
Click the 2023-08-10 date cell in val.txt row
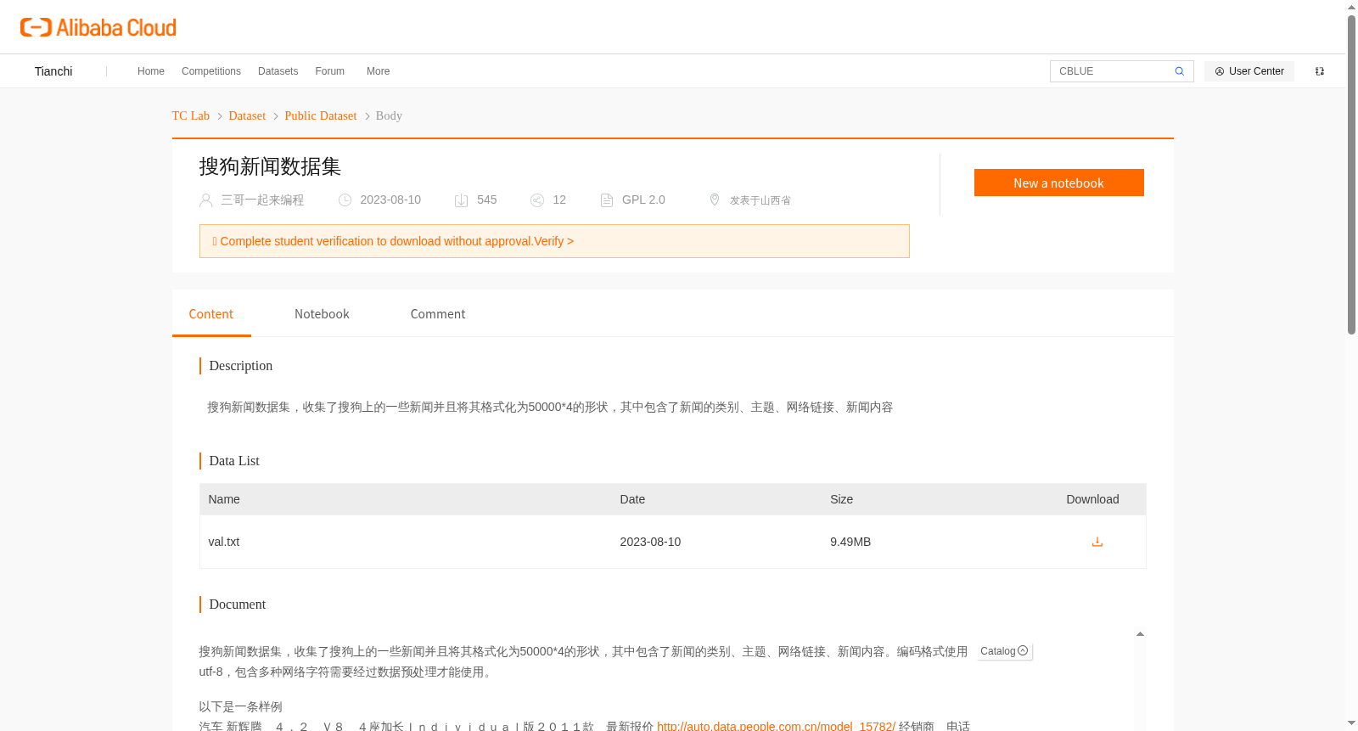click(650, 542)
